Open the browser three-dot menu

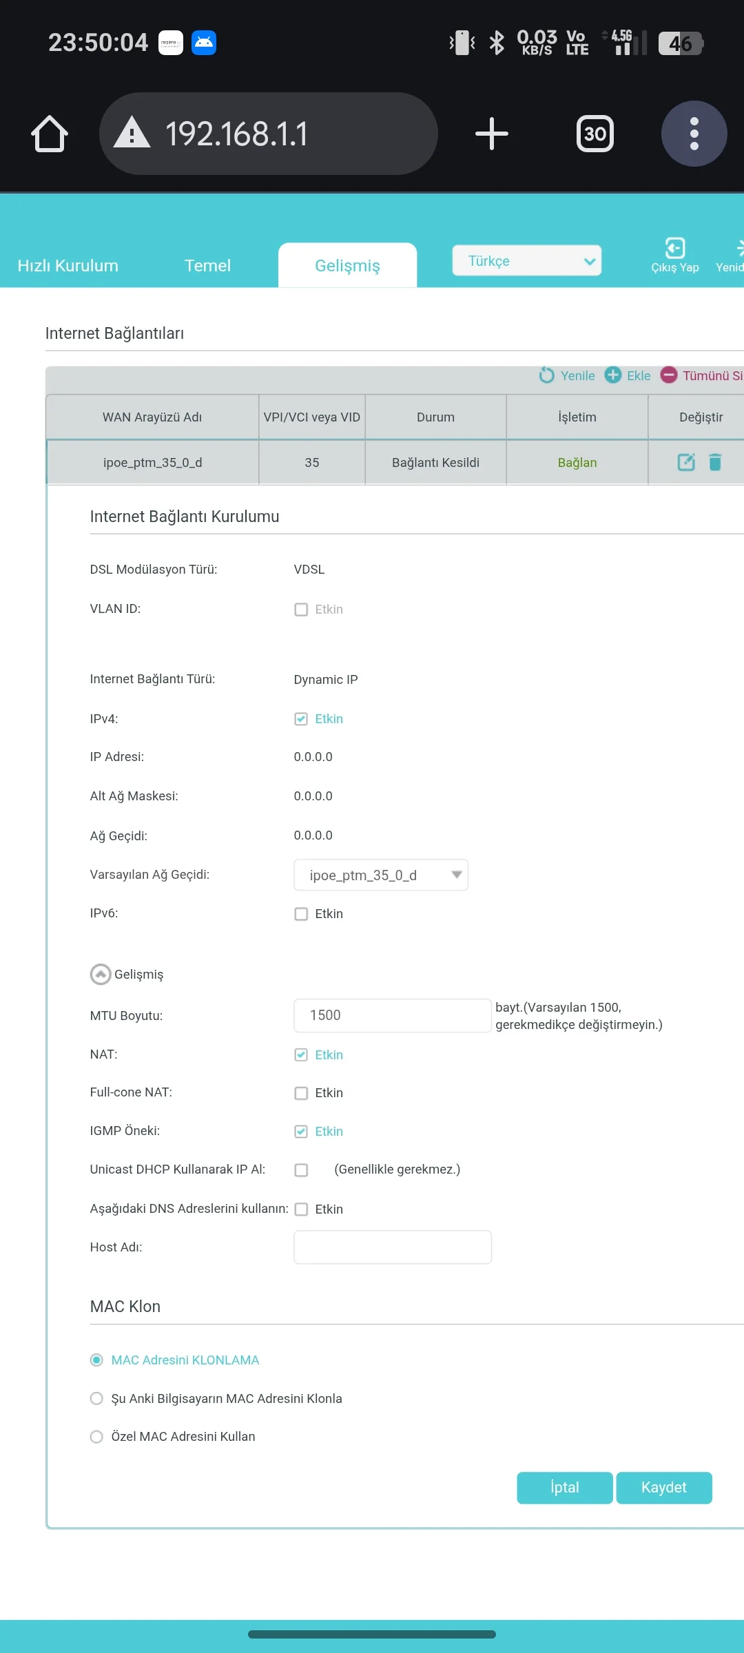coord(694,134)
